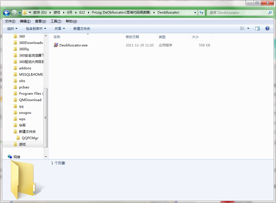Open the 文件(F) menu
276x203 pixels.
click(x=10, y=21)
